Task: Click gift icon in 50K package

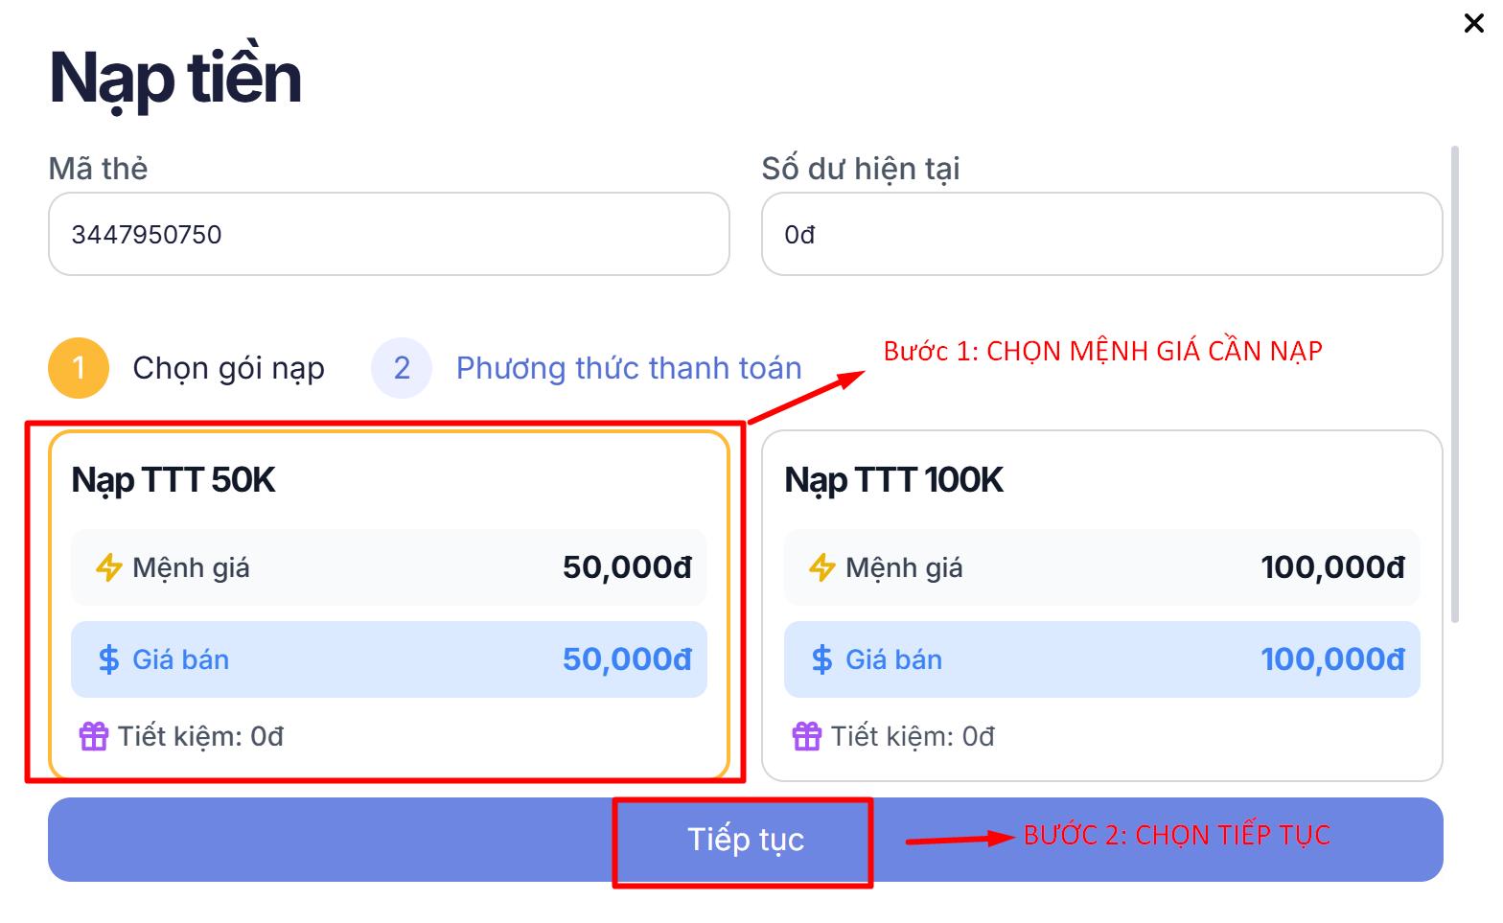Action: pos(94,736)
